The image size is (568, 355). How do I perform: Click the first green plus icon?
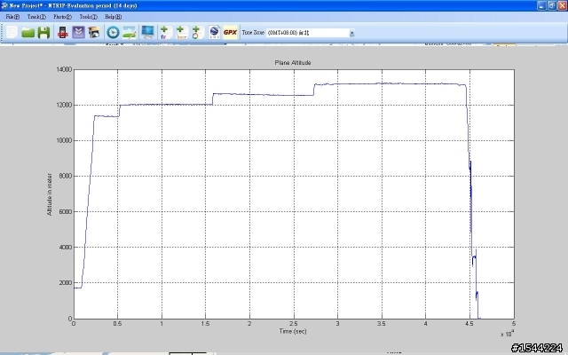[165, 33]
